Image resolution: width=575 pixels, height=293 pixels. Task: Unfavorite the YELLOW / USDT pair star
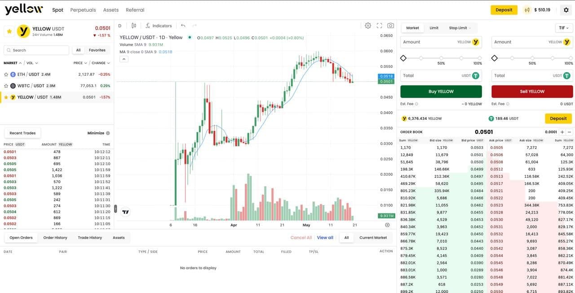6,97
